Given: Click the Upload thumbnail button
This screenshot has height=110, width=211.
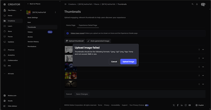Looking at the screenshot, I should coord(75,41).
